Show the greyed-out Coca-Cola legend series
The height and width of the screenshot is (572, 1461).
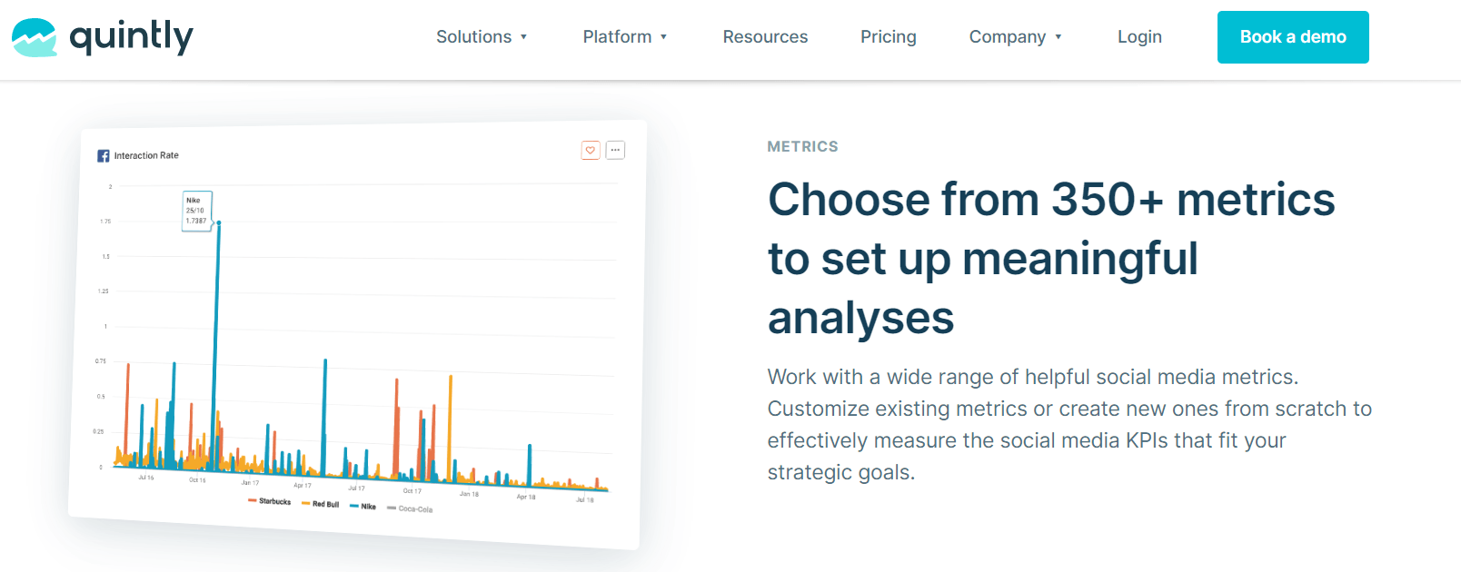point(411,509)
